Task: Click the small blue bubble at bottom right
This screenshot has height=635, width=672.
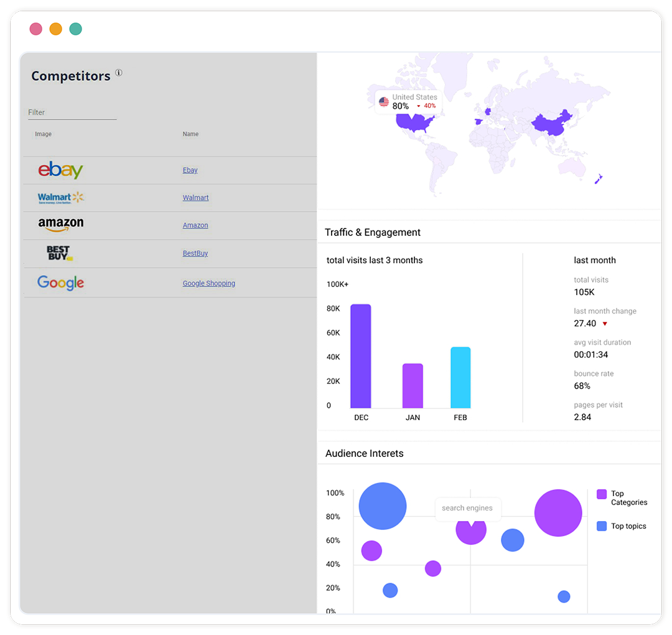Action: [x=564, y=596]
